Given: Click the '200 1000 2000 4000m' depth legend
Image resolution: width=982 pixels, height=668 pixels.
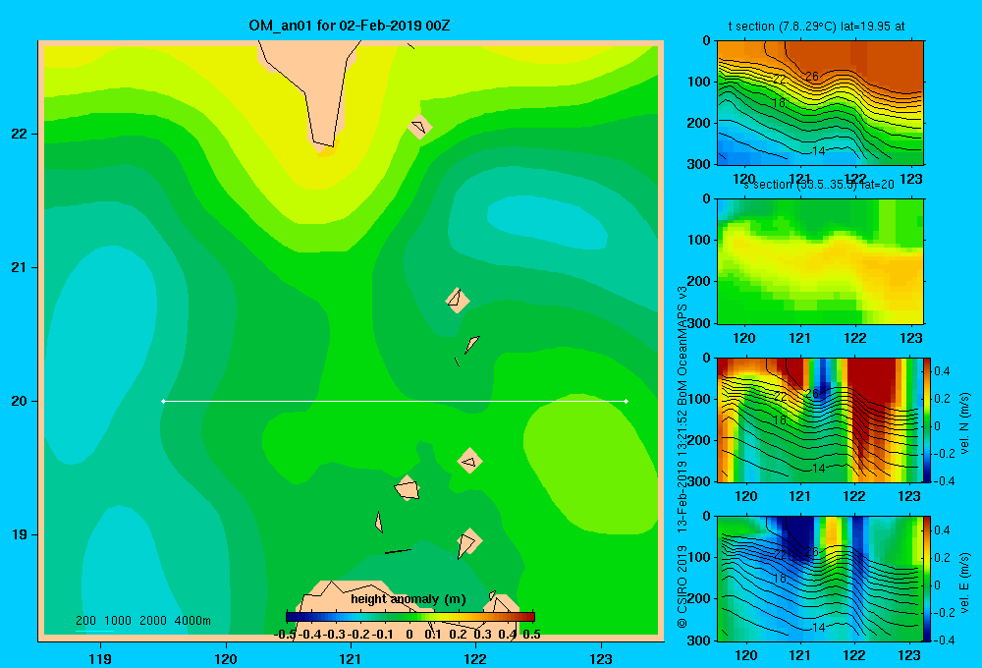Looking at the screenshot, I should point(143,621).
